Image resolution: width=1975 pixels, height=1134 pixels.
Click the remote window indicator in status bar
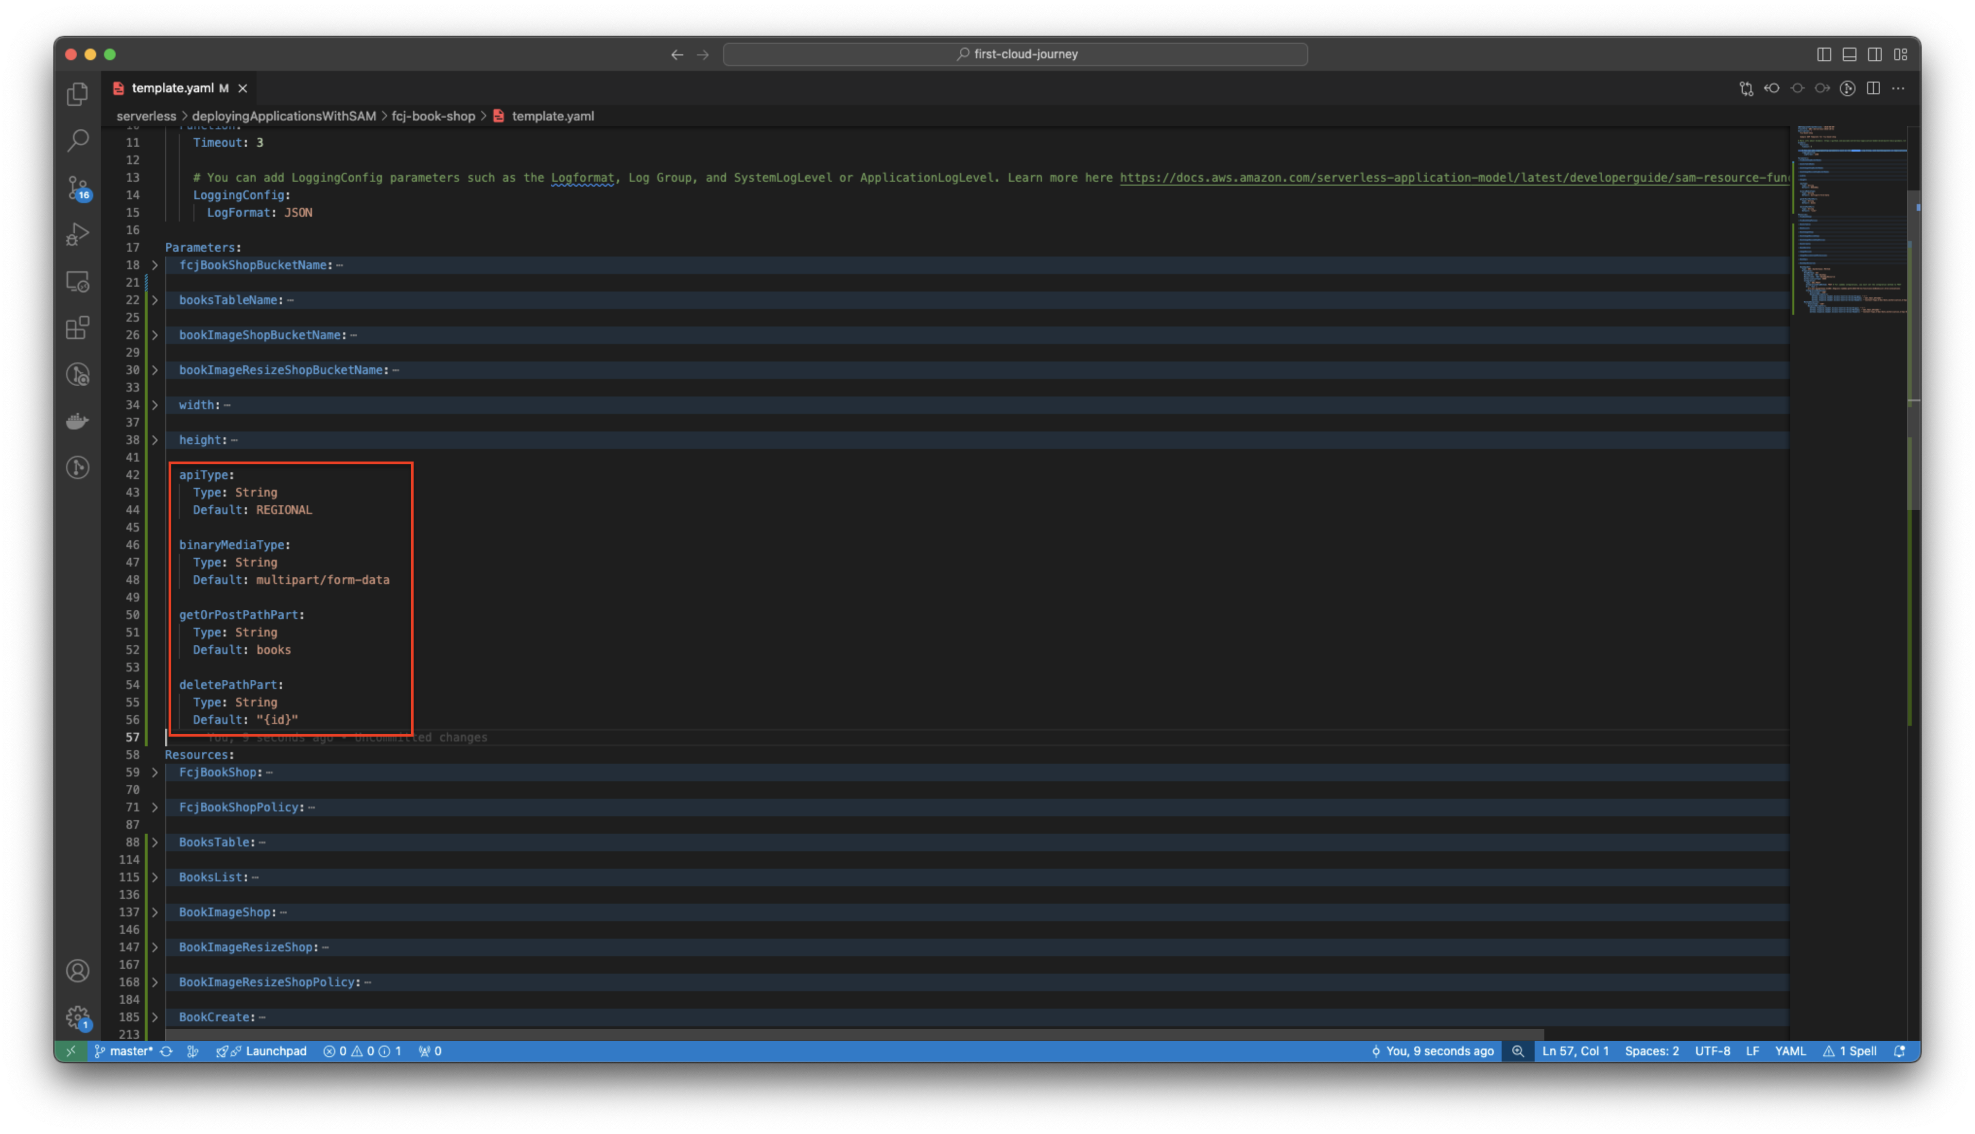(x=71, y=1051)
